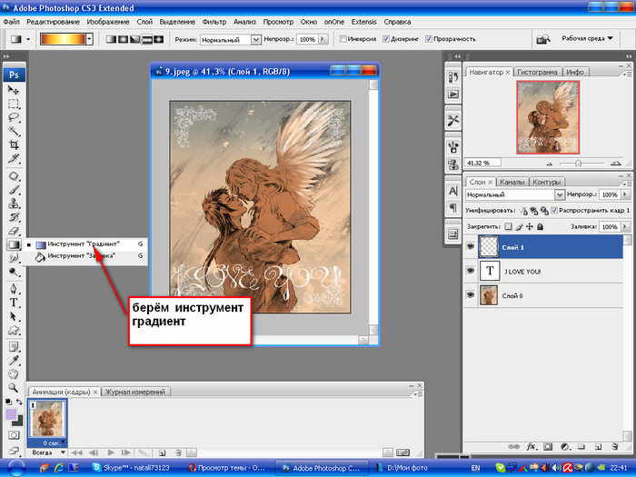Select the Slice tool

tap(14, 159)
